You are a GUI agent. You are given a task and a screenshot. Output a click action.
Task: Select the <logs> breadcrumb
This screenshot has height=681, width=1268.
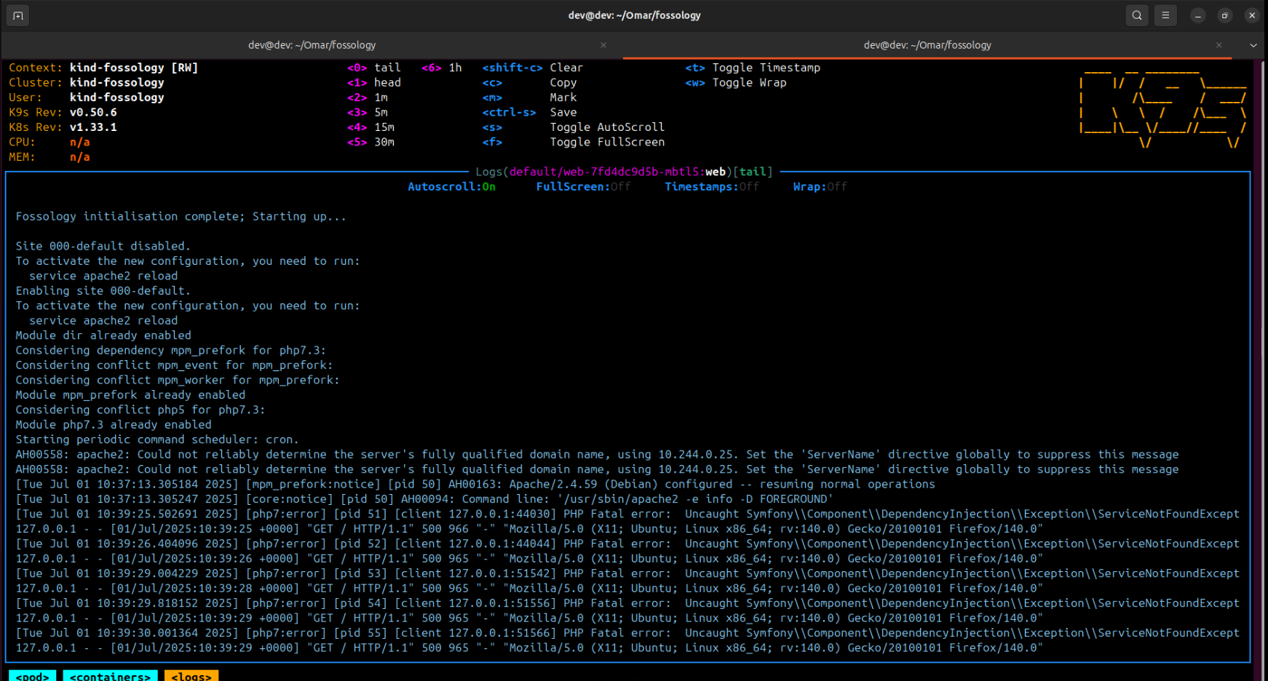pyautogui.click(x=191, y=676)
